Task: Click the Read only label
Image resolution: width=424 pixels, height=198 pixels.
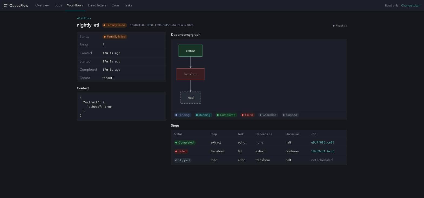Action: [392, 6]
